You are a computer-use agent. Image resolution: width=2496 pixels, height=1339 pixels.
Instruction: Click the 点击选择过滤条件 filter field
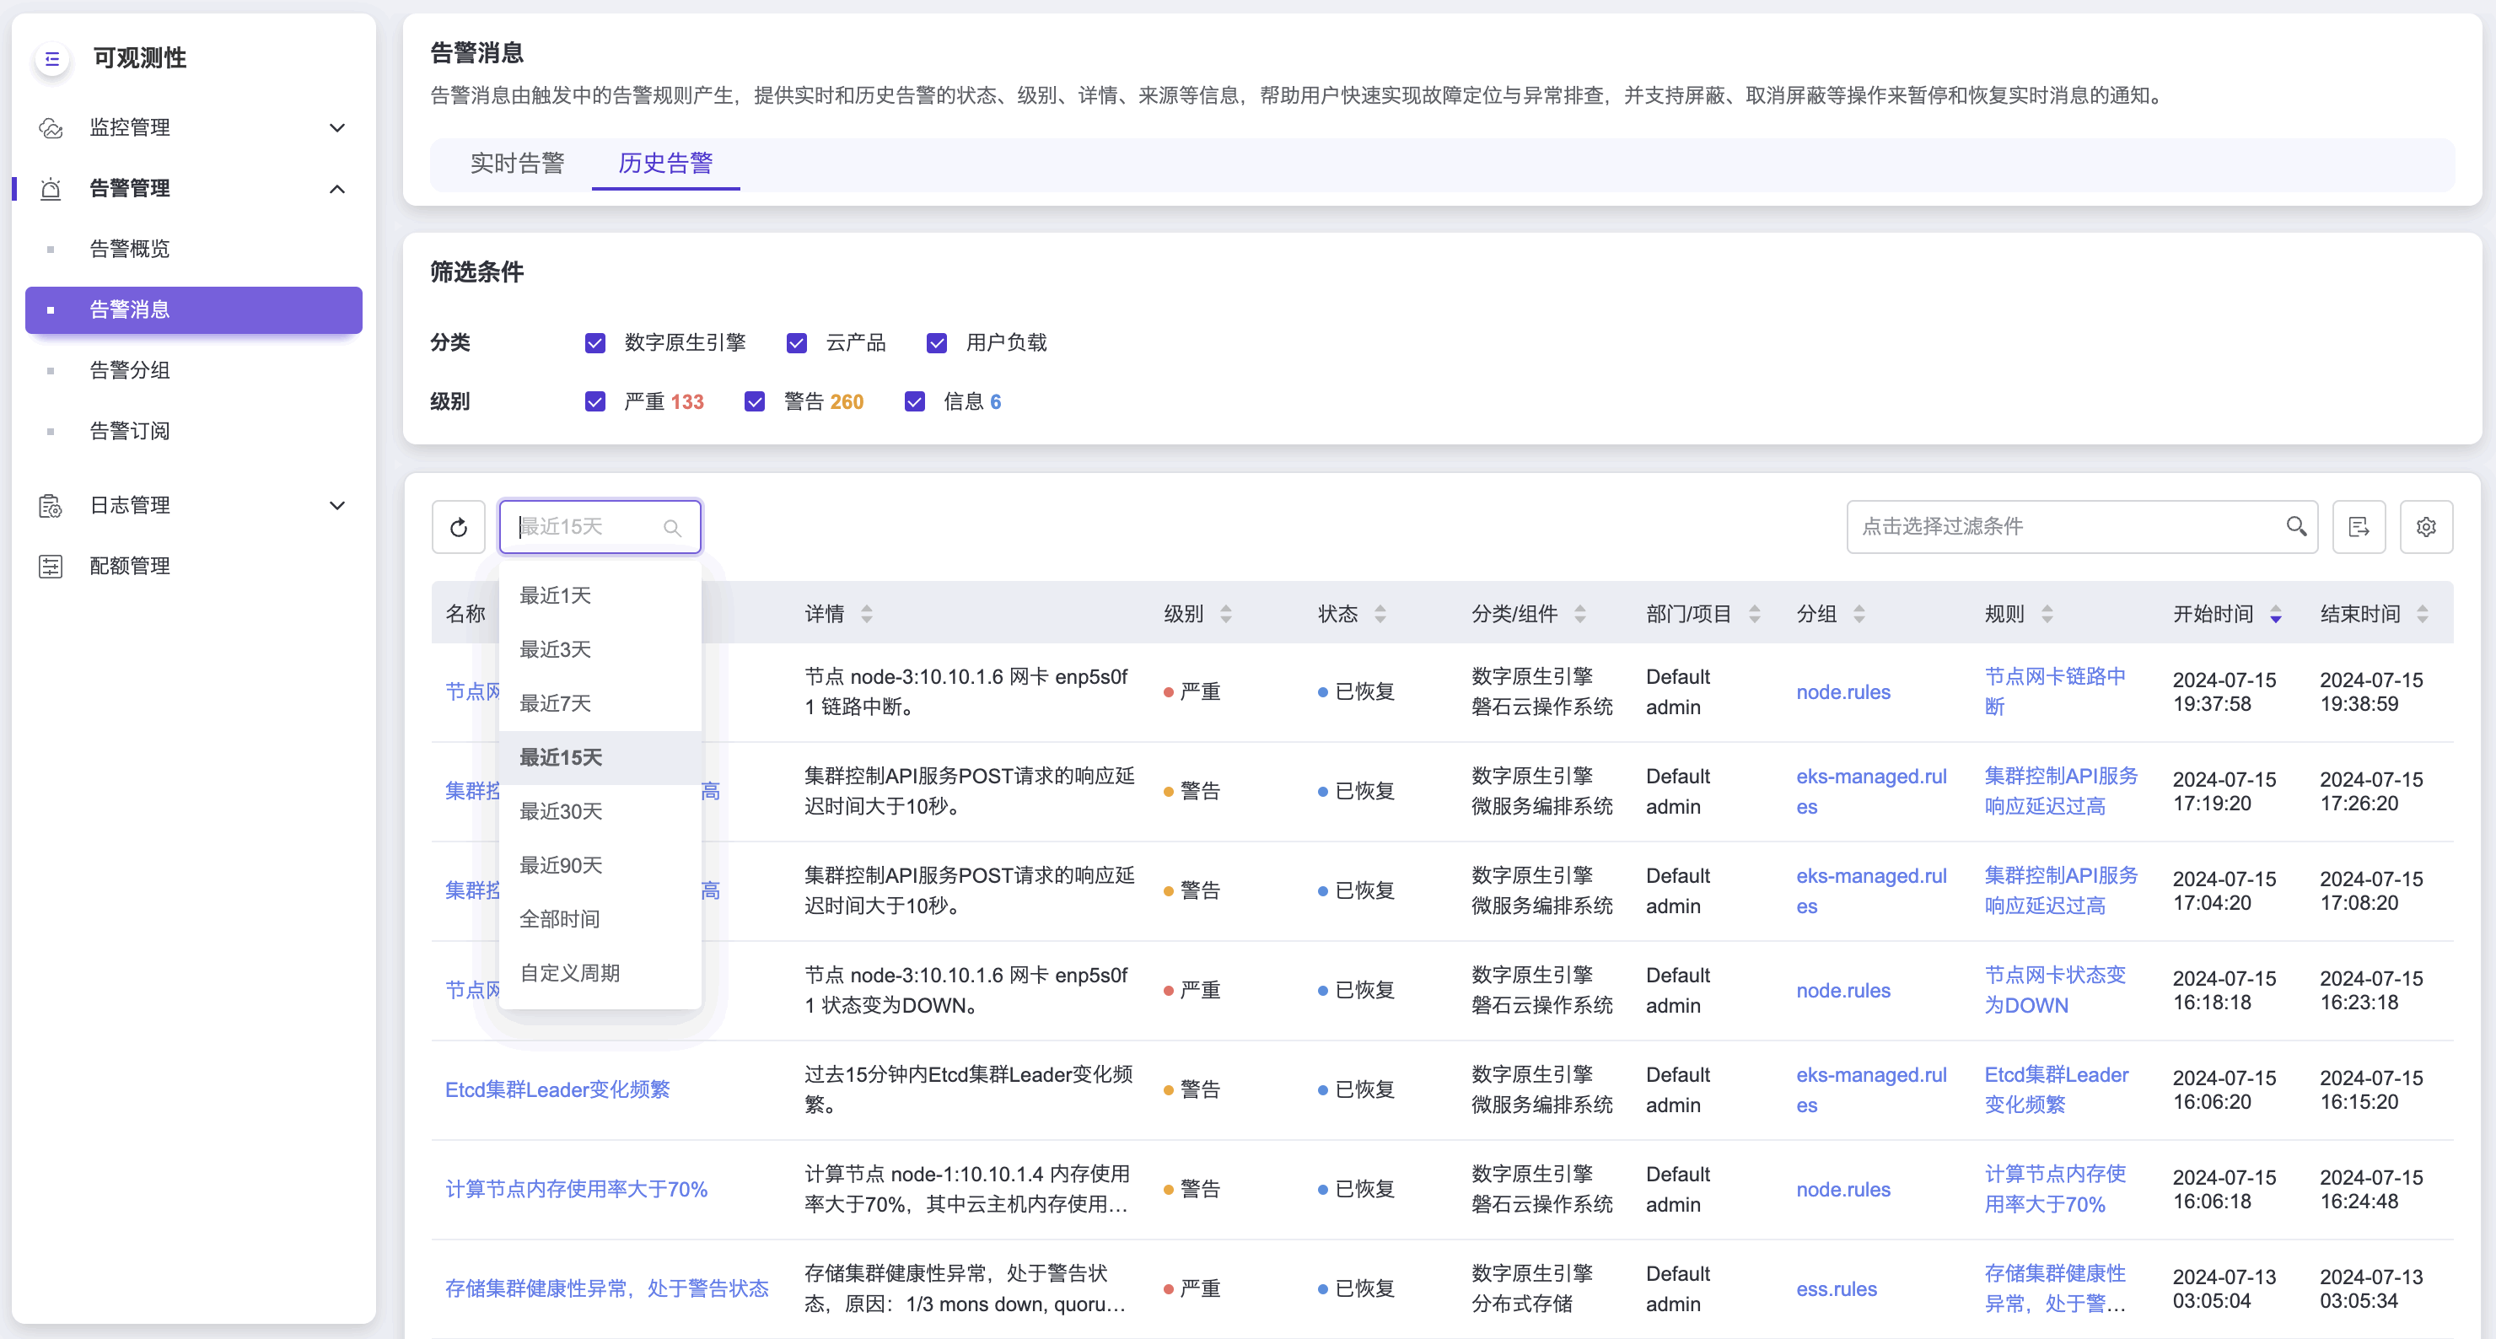2064,527
